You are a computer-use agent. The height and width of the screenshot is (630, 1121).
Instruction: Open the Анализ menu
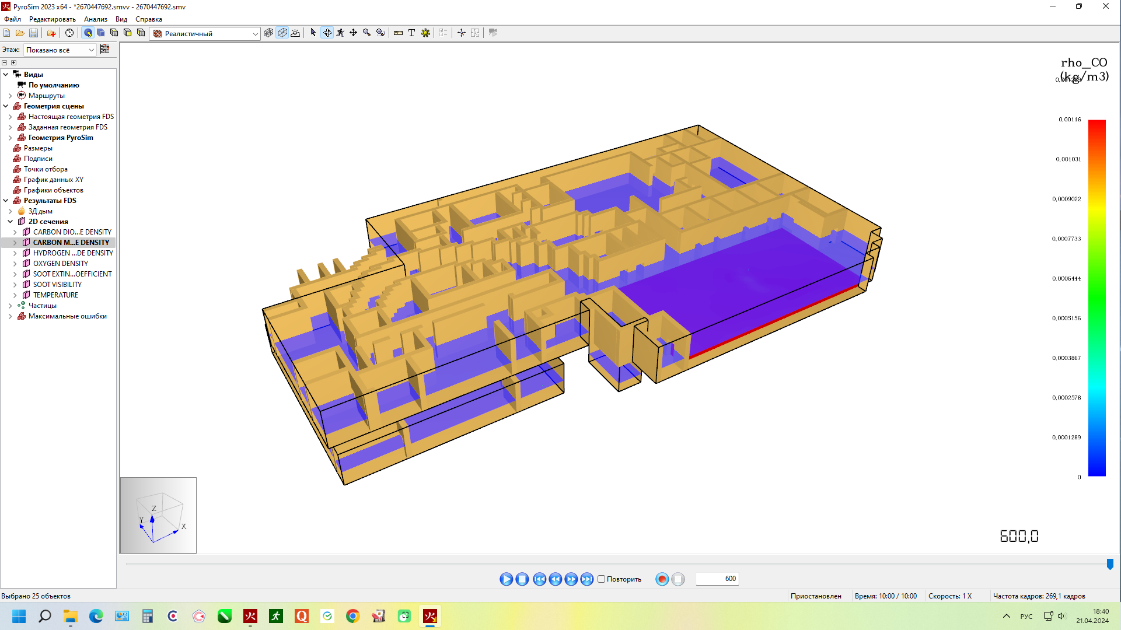tap(96, 19)
